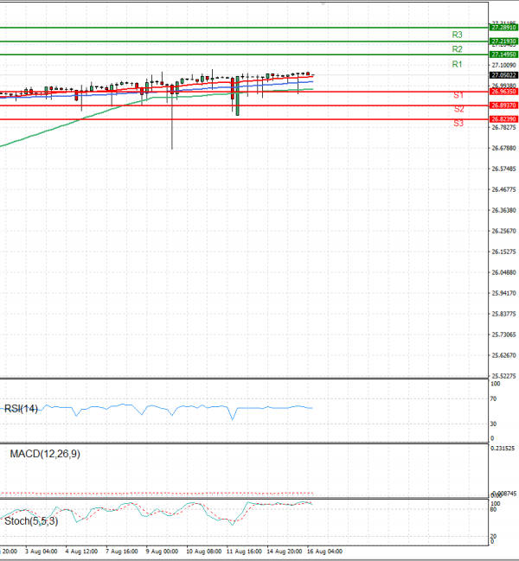The image size is (519, 561).
Task: Click the MACD(12,26,9) indicator label
Action: tap(45, 454)
